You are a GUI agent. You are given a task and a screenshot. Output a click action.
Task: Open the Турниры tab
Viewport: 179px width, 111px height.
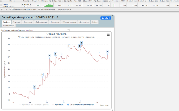point(17,22)
